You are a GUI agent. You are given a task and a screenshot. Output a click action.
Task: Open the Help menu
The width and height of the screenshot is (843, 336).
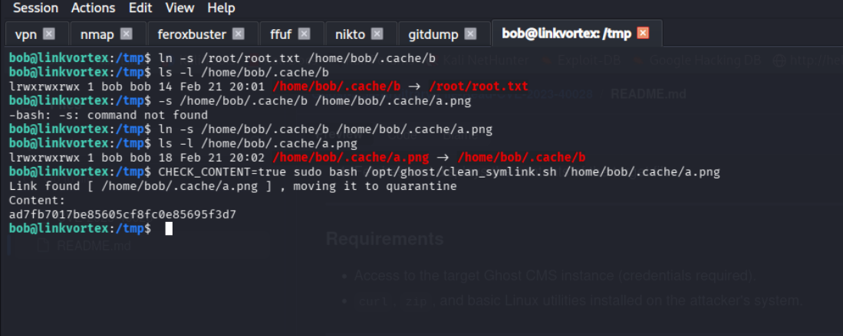click(x=221, y=8)
